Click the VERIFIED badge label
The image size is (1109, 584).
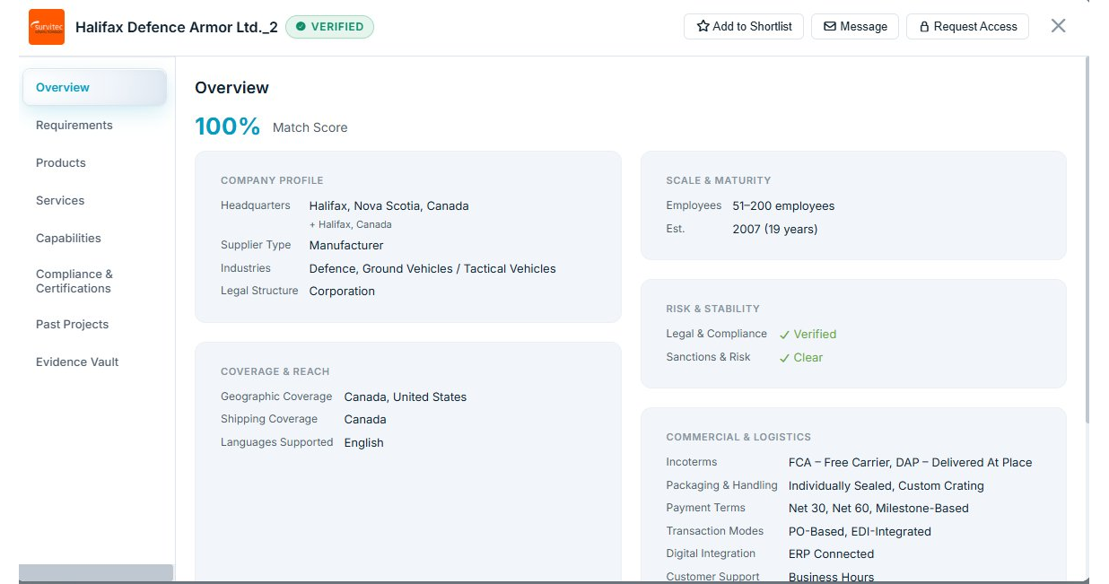[x=337, y=27]
